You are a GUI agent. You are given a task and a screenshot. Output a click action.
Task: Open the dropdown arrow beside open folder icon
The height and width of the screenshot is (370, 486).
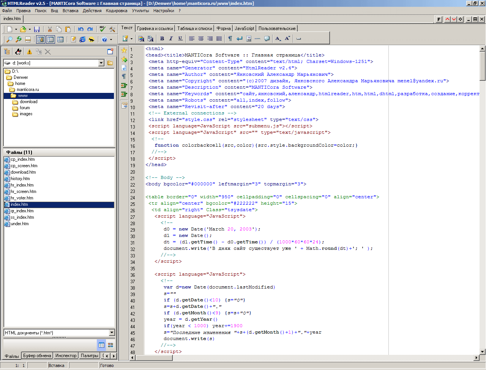point(30,29)
